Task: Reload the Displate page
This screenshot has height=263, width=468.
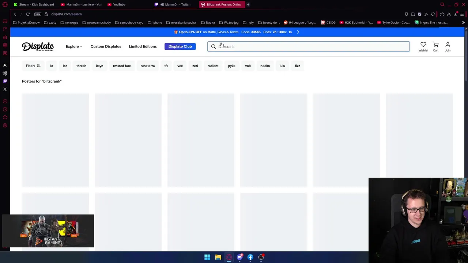Action: pyautogui.click(x=28, y=14)
